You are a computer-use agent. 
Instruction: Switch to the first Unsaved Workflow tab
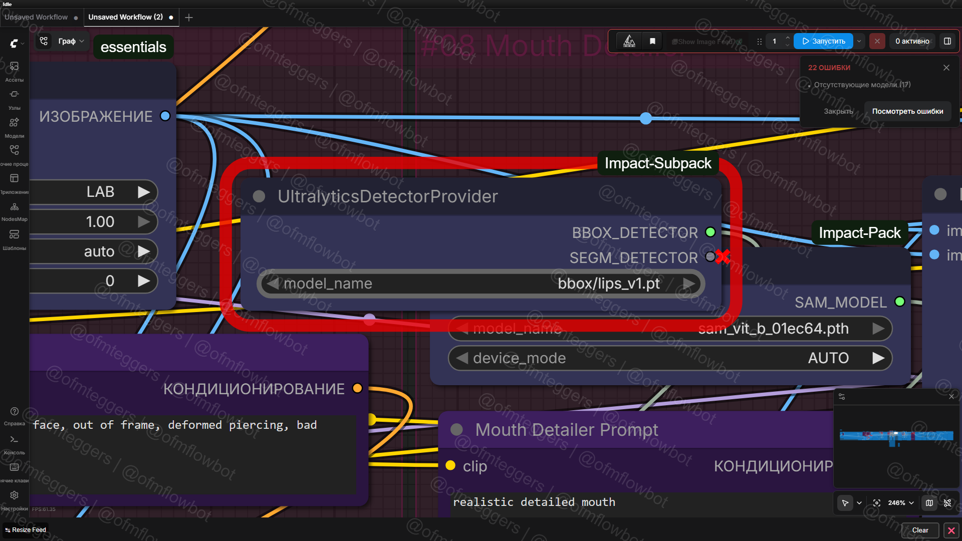[36, 17]
